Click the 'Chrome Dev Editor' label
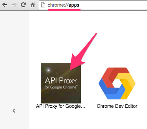This screenshot has width=147, height=129. pyautogui.click(x=117, y=106)
